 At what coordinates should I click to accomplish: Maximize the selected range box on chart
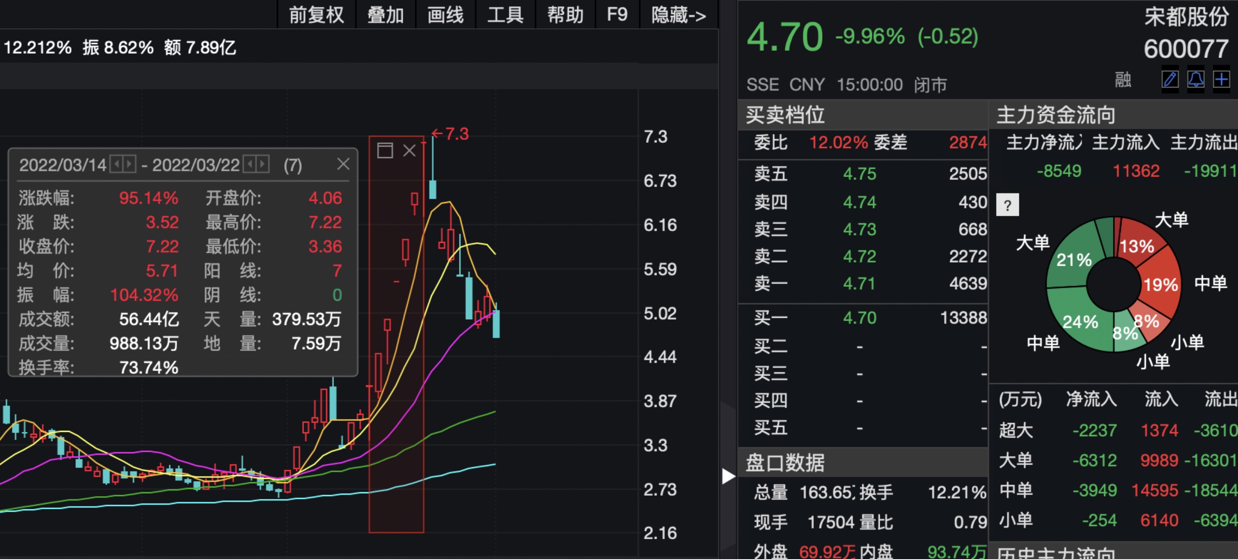click(x=385, y=151)
